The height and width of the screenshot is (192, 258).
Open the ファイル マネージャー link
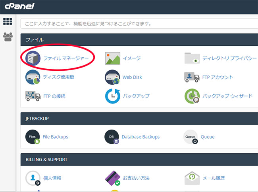click(x=66, y=58)
